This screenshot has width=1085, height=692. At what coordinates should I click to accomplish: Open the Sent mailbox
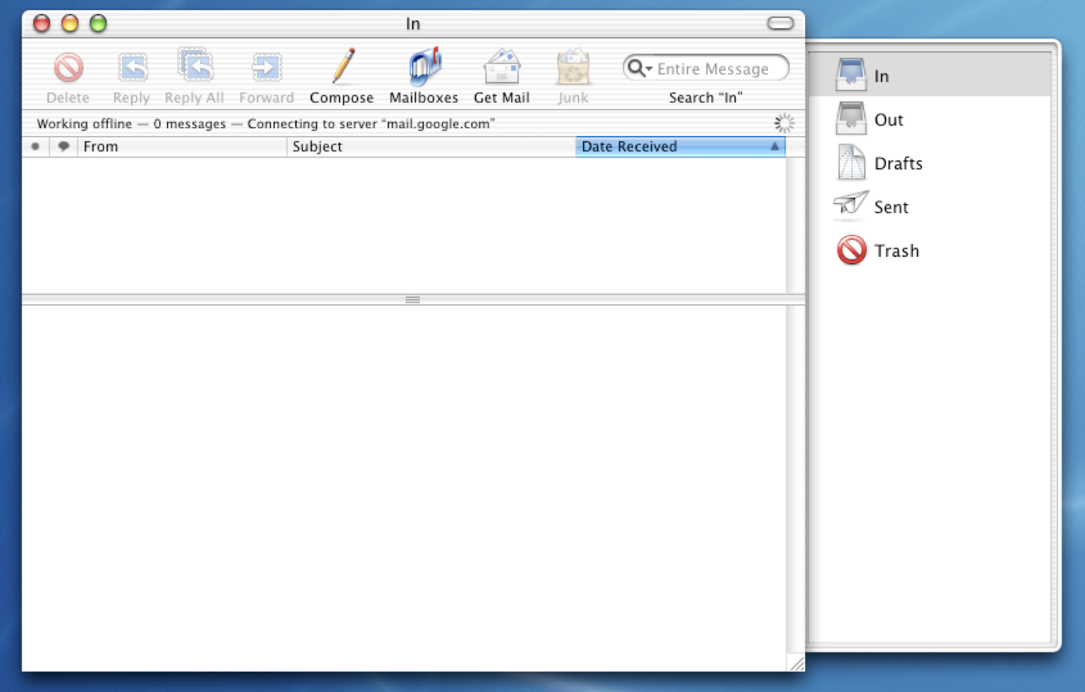(x=929, y=206)
